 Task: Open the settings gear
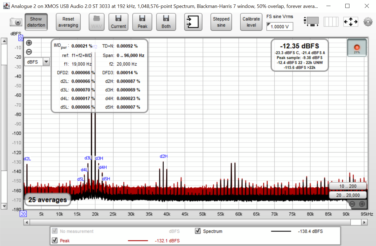(368, 22)
